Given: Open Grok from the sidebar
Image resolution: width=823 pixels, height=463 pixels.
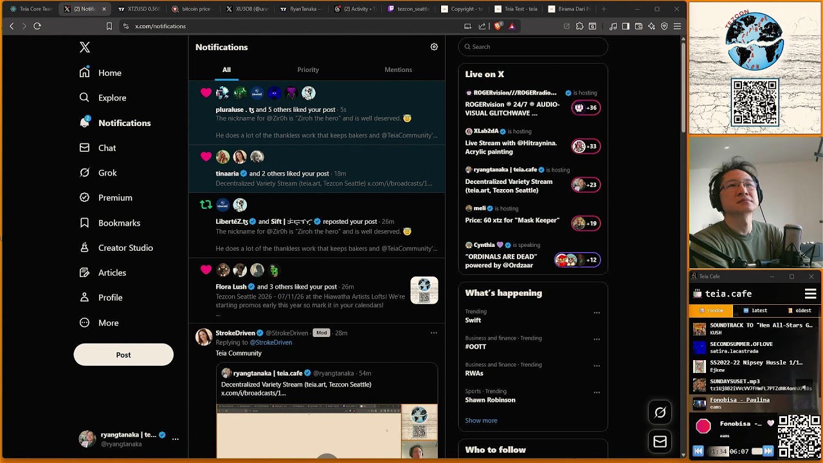Looking at the screenshot, I should (98, 173).
